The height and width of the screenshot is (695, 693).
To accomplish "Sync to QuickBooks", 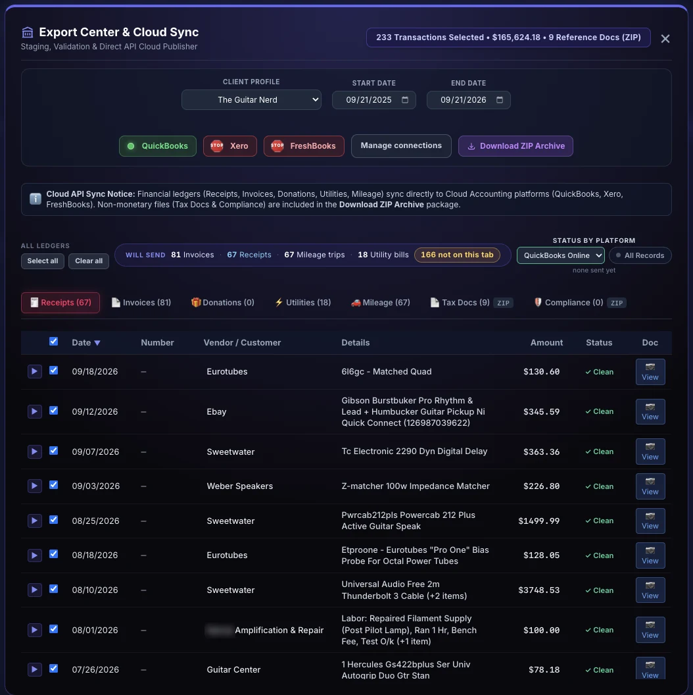I will [x=158, y=146].
